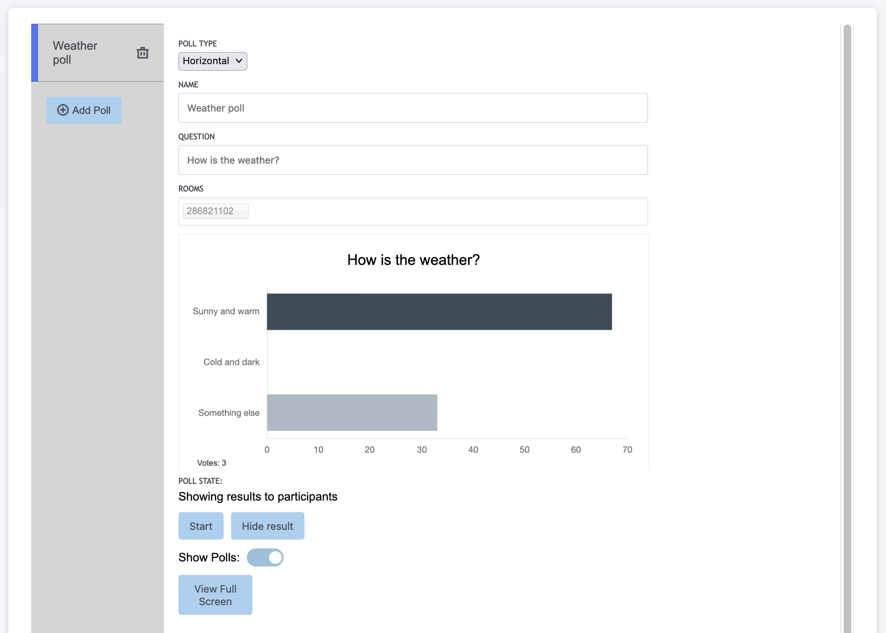886x633 pixels.
Task: Delete the Weather poll using trash icon
Action: [143, 53]
